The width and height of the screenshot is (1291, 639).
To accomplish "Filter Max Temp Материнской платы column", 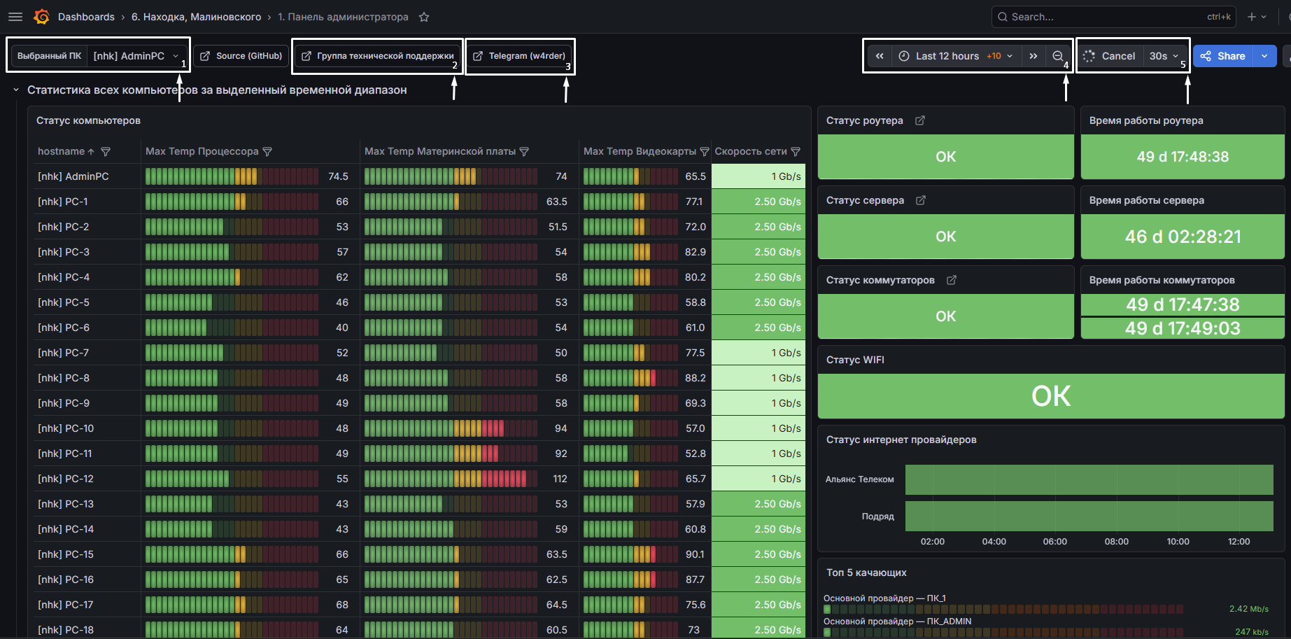I will (x=524, y=151).
